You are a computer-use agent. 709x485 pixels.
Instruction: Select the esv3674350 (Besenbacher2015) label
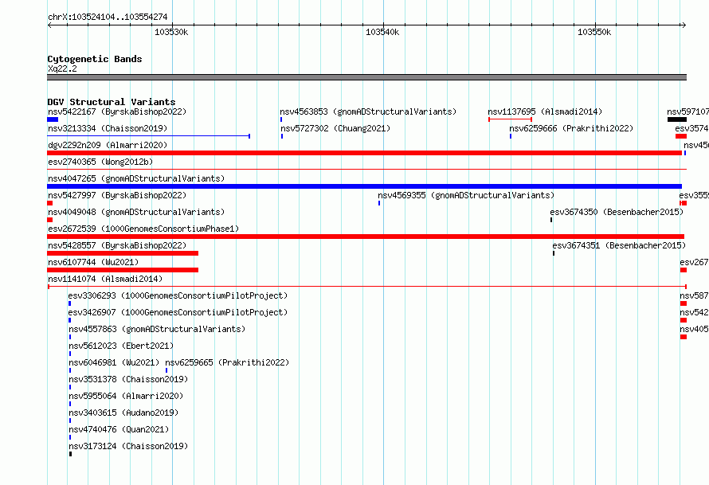[617, 212]
